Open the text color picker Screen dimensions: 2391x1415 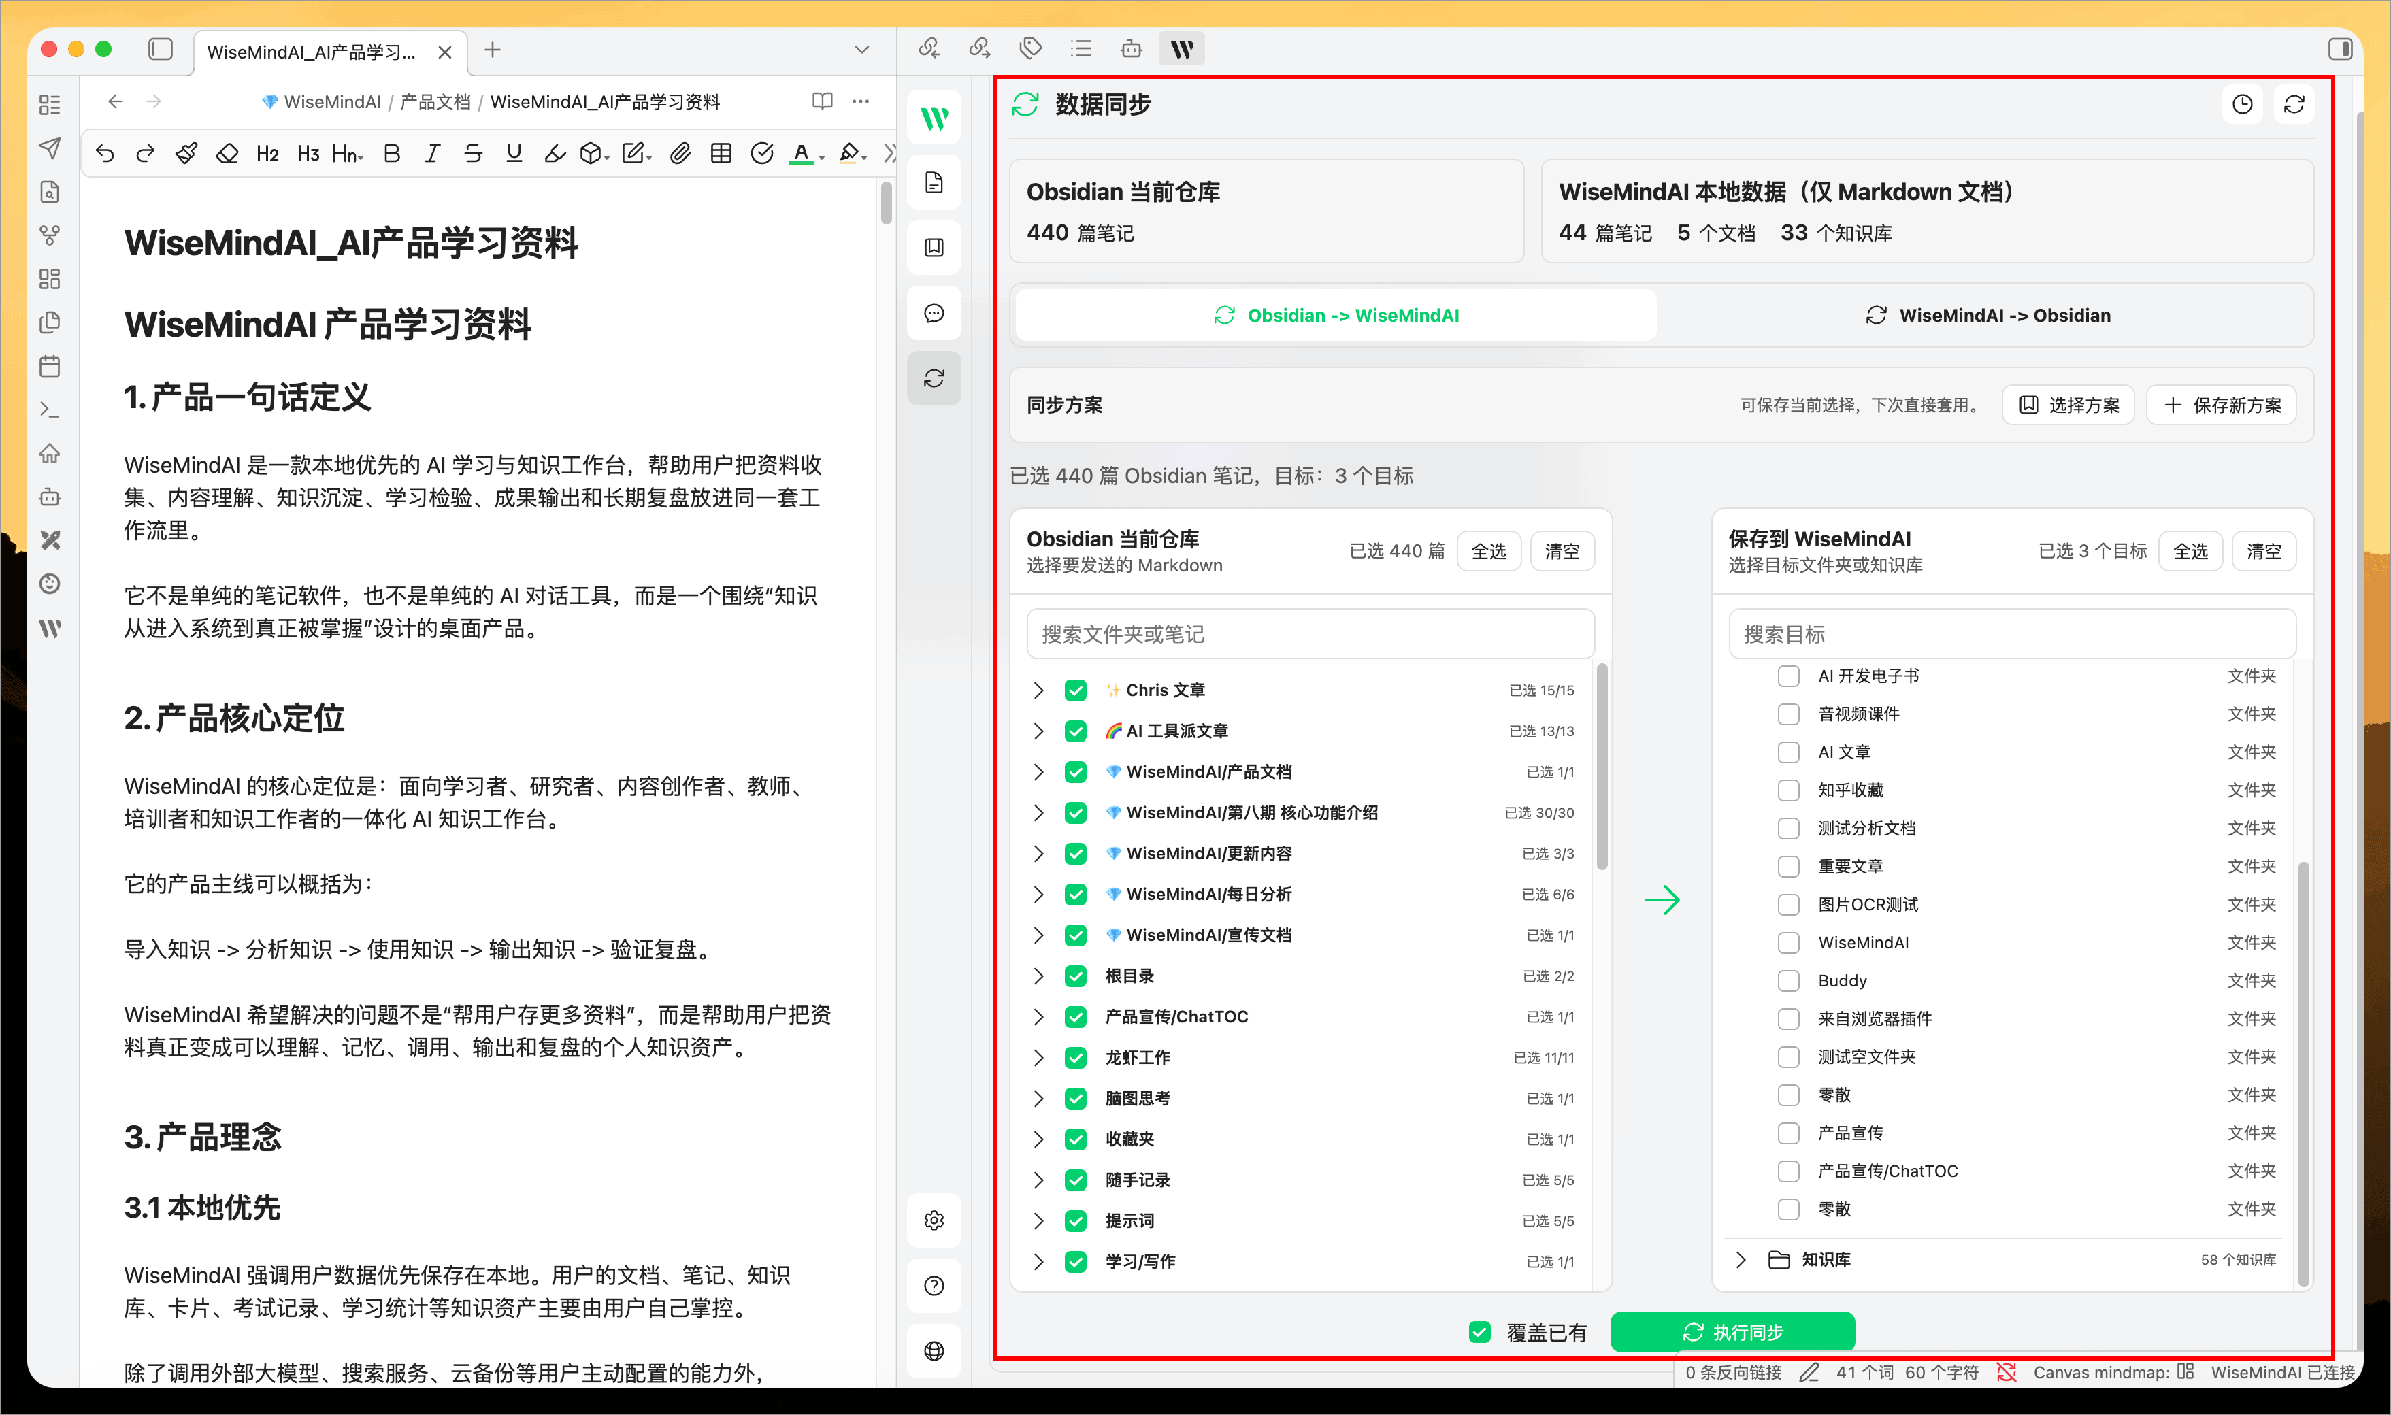[x=806, y=154]
